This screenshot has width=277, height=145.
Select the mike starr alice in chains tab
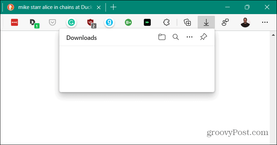point(52,7)
